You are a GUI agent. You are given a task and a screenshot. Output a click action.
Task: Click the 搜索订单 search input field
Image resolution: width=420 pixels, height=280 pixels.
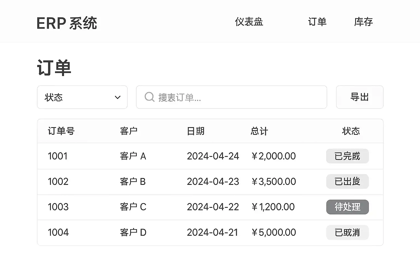[235, 97]
